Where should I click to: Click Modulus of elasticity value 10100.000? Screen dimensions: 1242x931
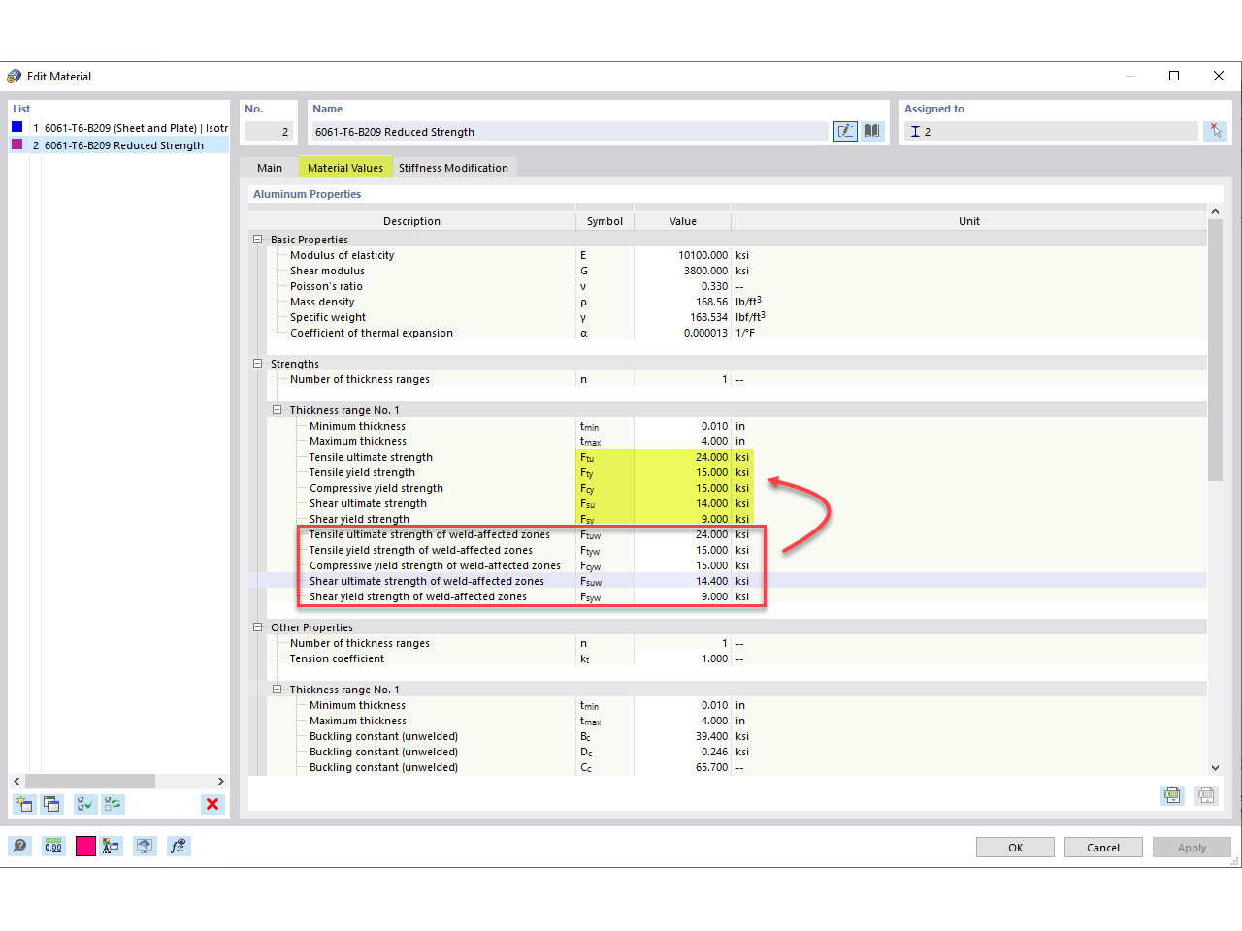683,255
